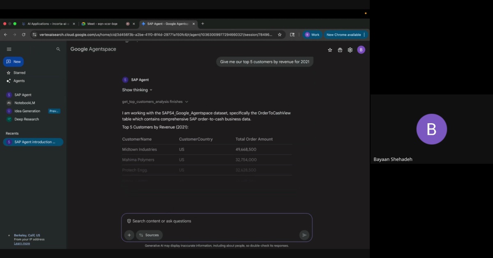
Task: Start a New chat
Action: tap(14, 62)
